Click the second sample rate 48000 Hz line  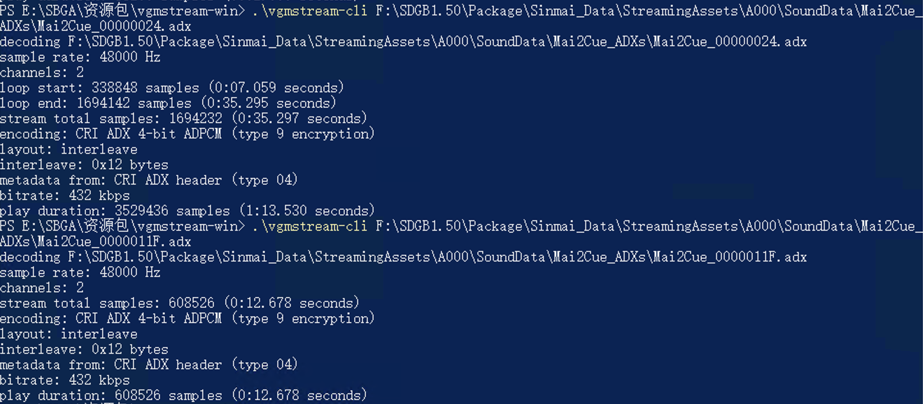(x=80, y=272)
